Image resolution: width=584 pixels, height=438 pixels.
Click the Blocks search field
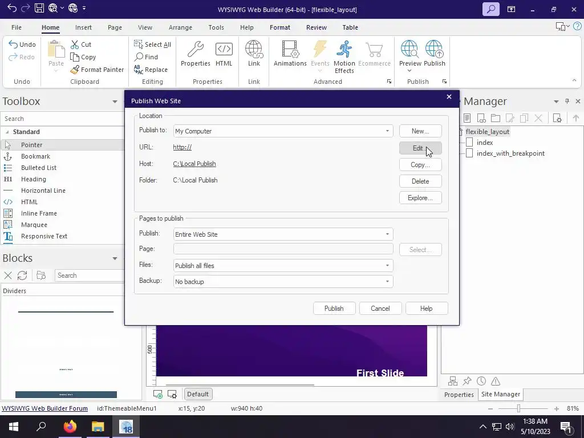(x=90, y=275)
